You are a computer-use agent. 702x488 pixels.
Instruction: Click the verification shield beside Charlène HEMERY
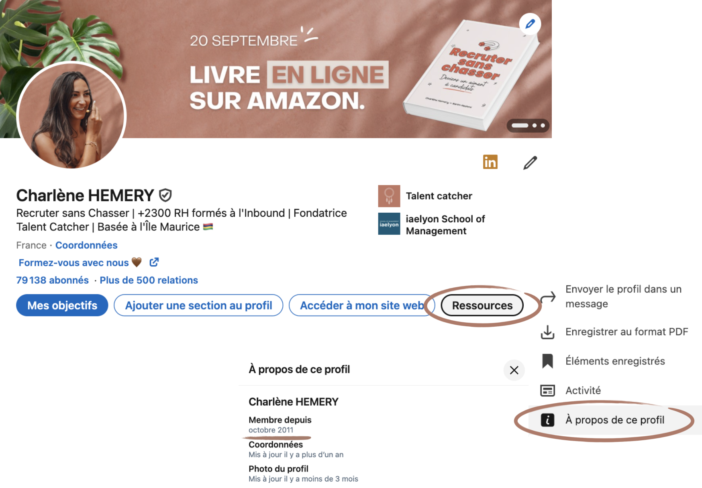[165, 195]
